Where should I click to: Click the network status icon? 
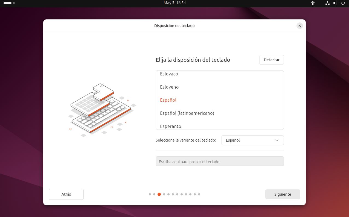click(327, 3)
